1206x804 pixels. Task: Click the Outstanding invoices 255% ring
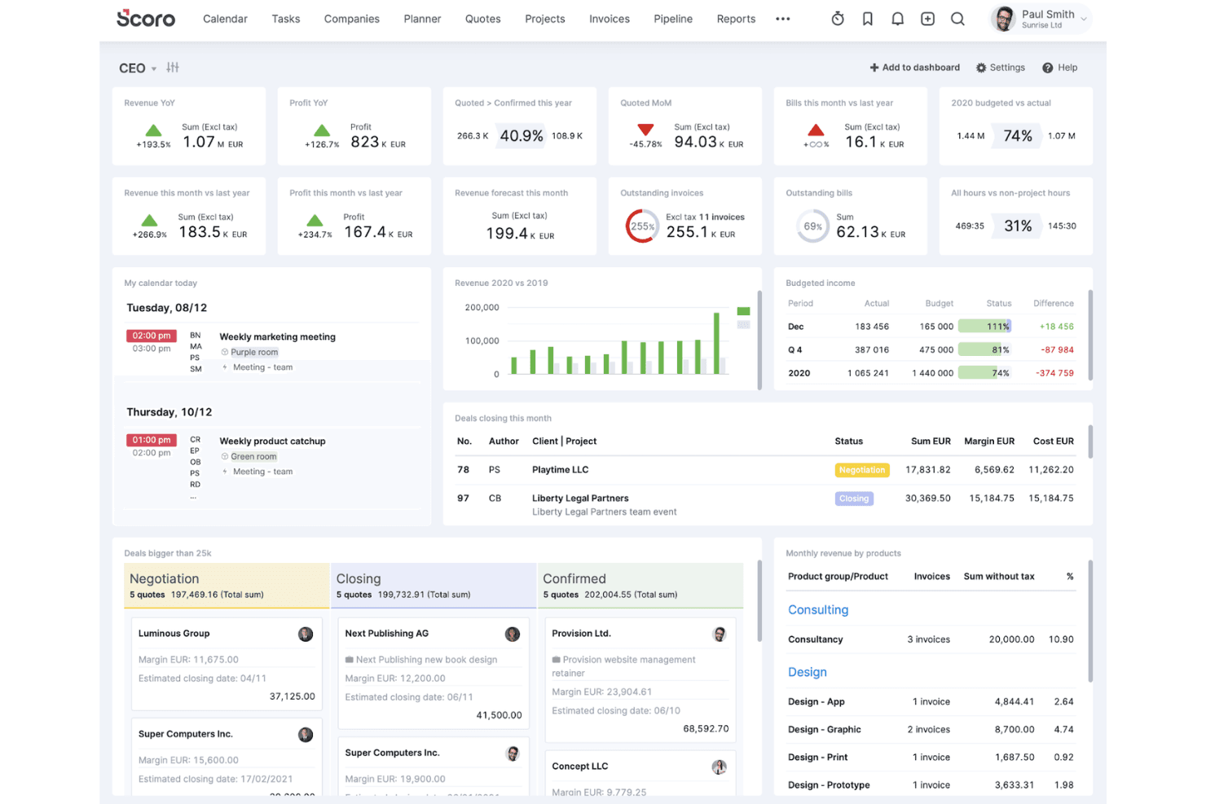tap(642, 226)
